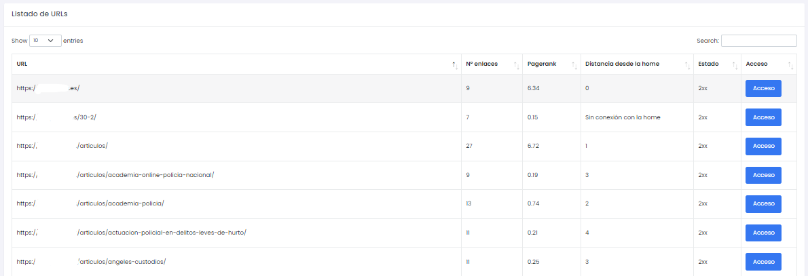The width and height of the screenshot is (808, 276).
Task: Click Nº enlaces value 13
Action: coord(469,204)
